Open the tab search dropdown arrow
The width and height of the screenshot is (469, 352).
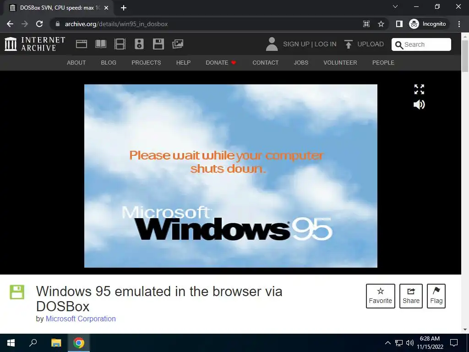(395, 6)
